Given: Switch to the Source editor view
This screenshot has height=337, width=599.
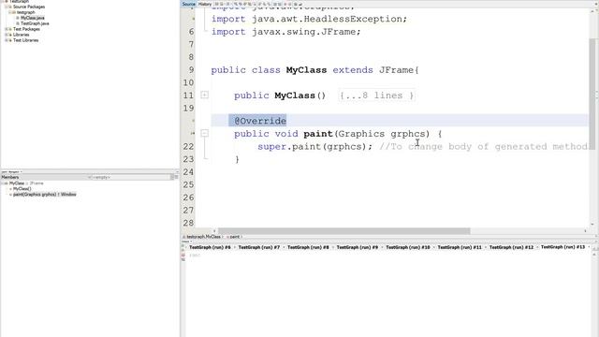Looking at the screenshot, I should [x=189, y=4].
